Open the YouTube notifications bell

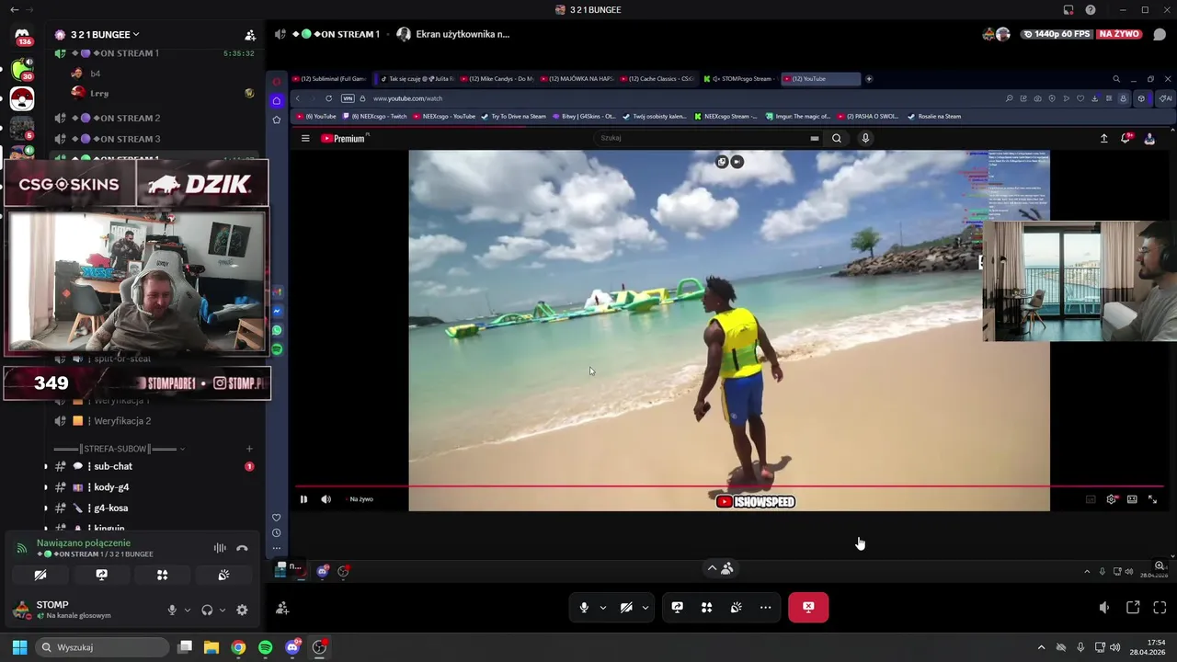pos(1126,138)
